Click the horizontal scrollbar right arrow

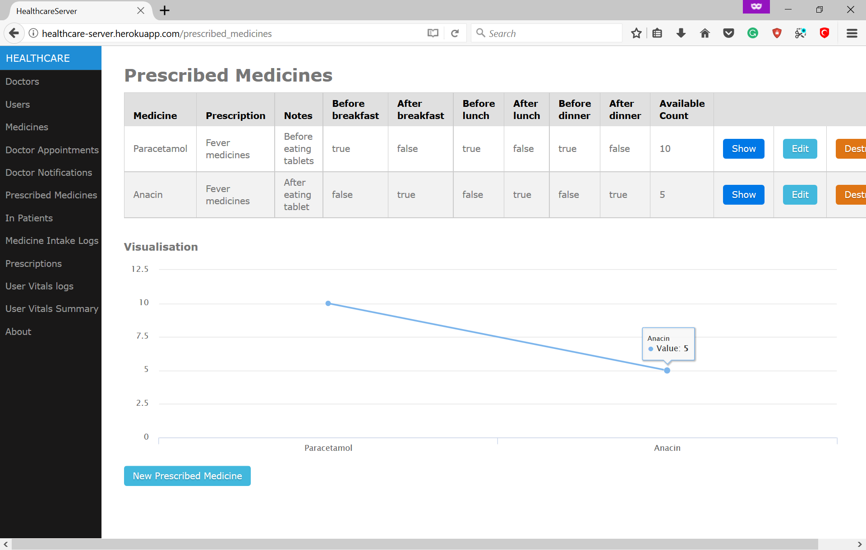point(859,544)
